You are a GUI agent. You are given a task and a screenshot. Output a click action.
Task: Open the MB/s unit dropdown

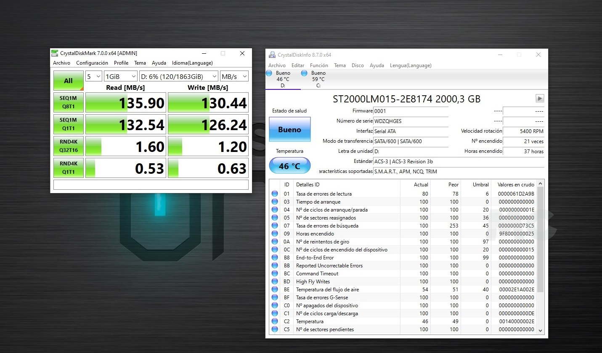tap(234, 76)
